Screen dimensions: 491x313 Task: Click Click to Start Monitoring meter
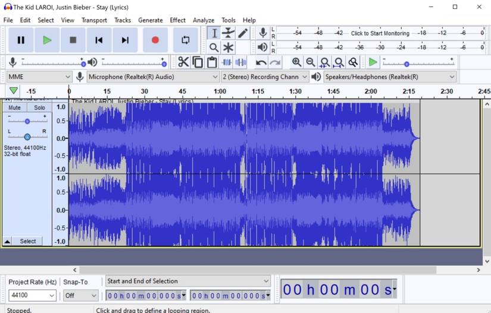(380, 33)
